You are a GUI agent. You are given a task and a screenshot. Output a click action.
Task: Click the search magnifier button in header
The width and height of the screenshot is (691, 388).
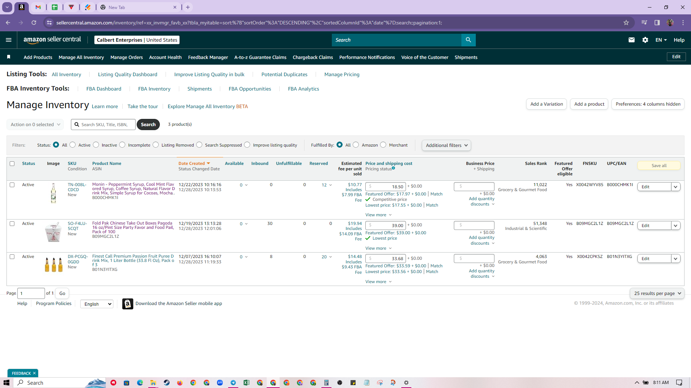[x=468, y=40]
